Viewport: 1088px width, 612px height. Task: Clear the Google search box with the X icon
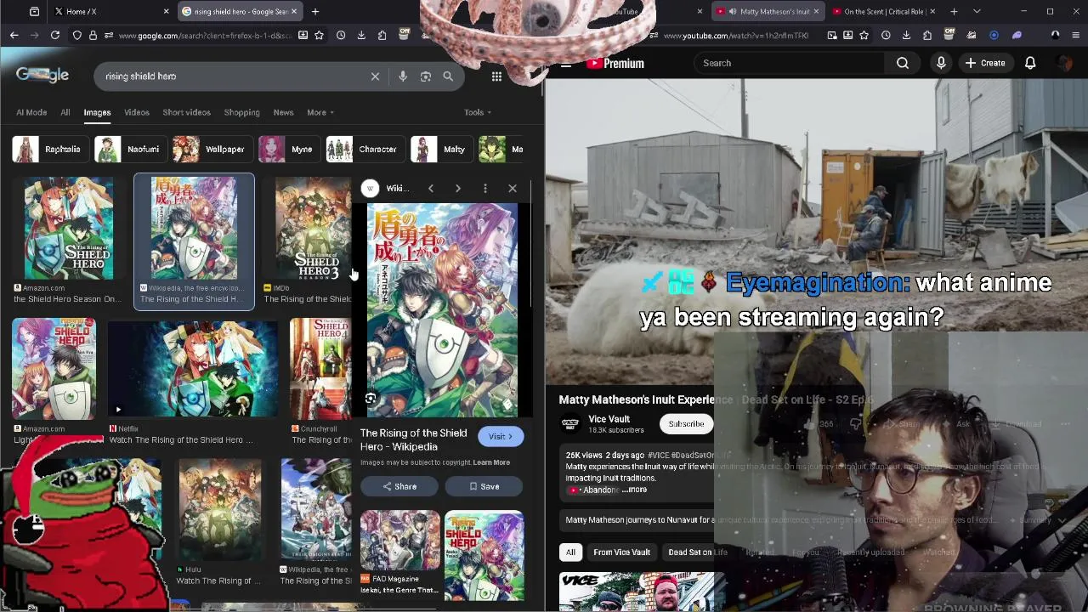click(375, 76)
